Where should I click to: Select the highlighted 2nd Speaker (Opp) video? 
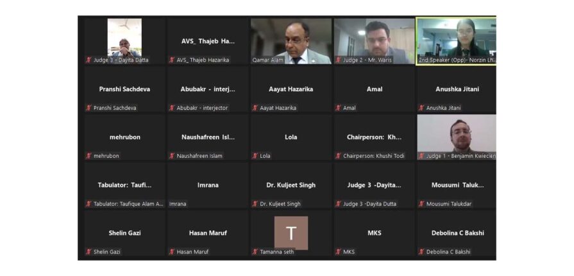click(x=456, y=42)
